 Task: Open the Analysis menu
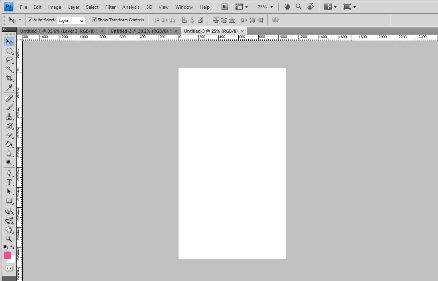click(131, 7)
